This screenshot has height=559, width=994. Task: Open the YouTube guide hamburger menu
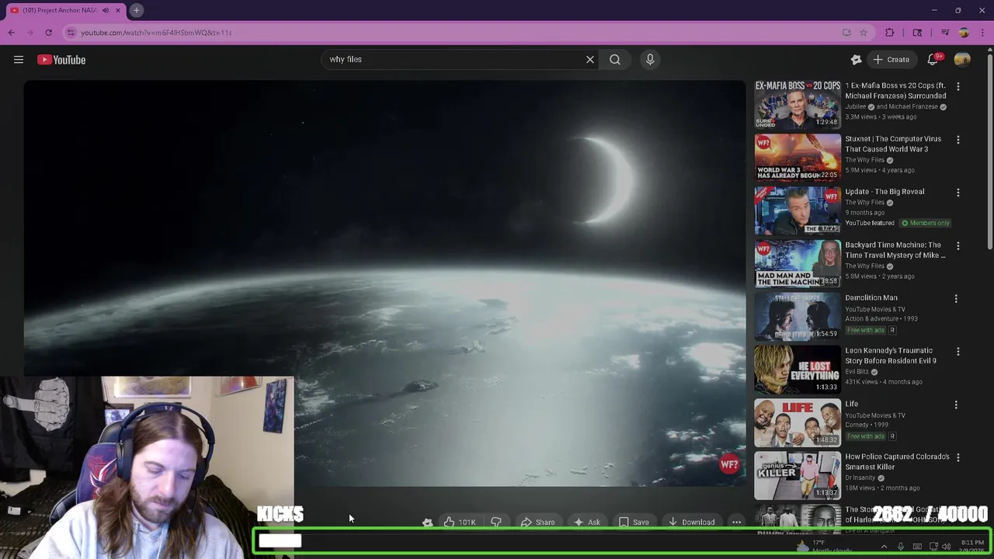pos(19,60)
